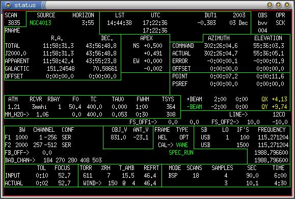Select horizon value 3:55
The width and height of the screenshot is (295, 199).
[88, 23]
